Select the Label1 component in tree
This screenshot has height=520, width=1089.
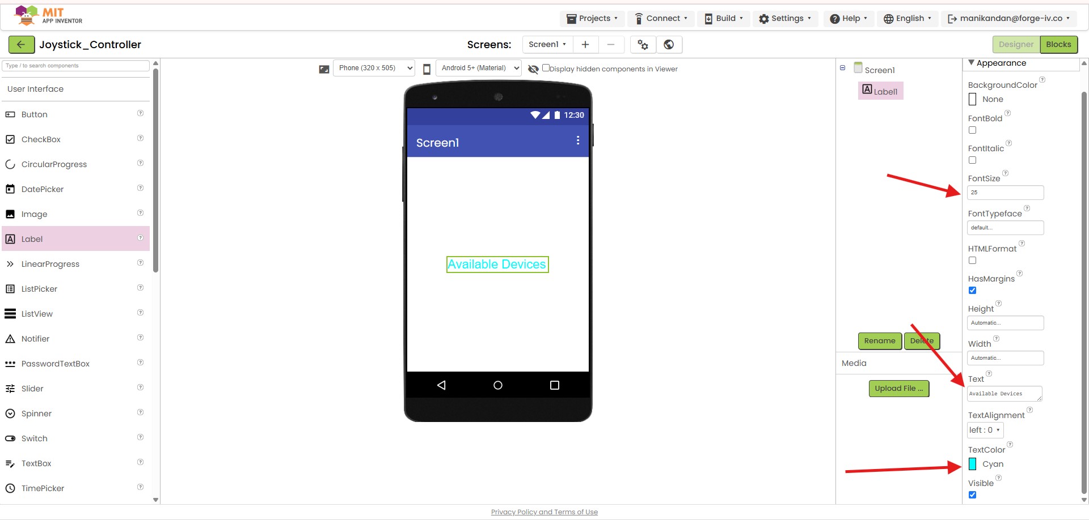click(880, 91)
